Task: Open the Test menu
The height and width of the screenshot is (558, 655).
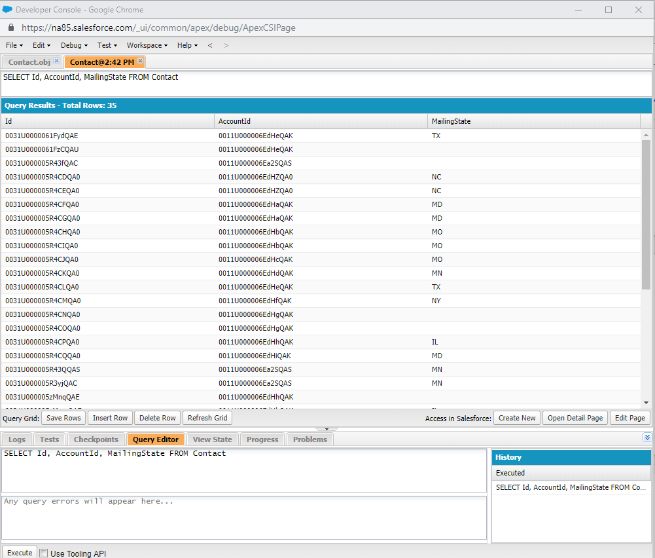Action: click(107, 45)
